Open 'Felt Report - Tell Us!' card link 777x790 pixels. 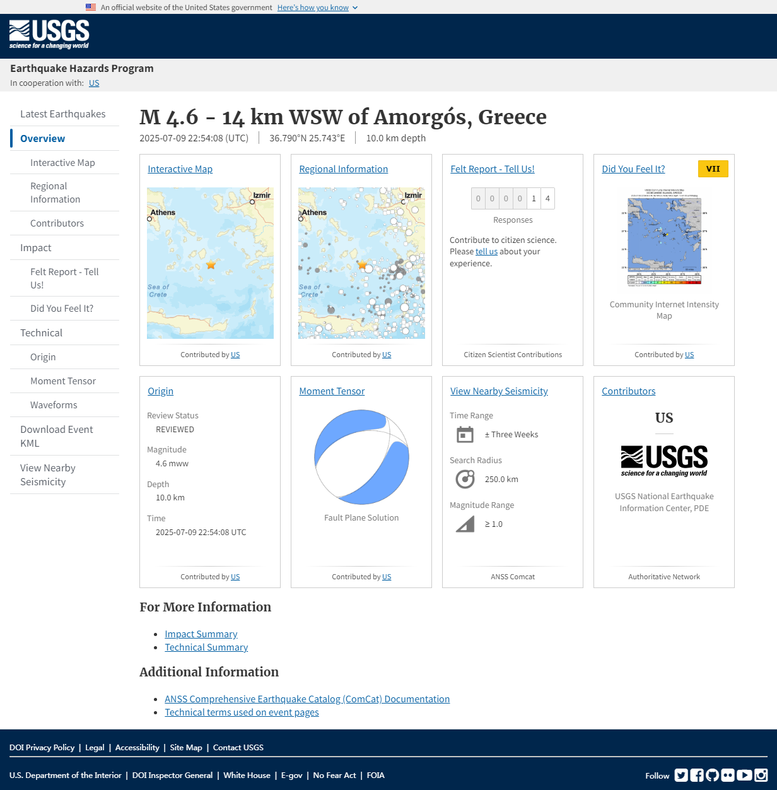click(x=493, y=169)
